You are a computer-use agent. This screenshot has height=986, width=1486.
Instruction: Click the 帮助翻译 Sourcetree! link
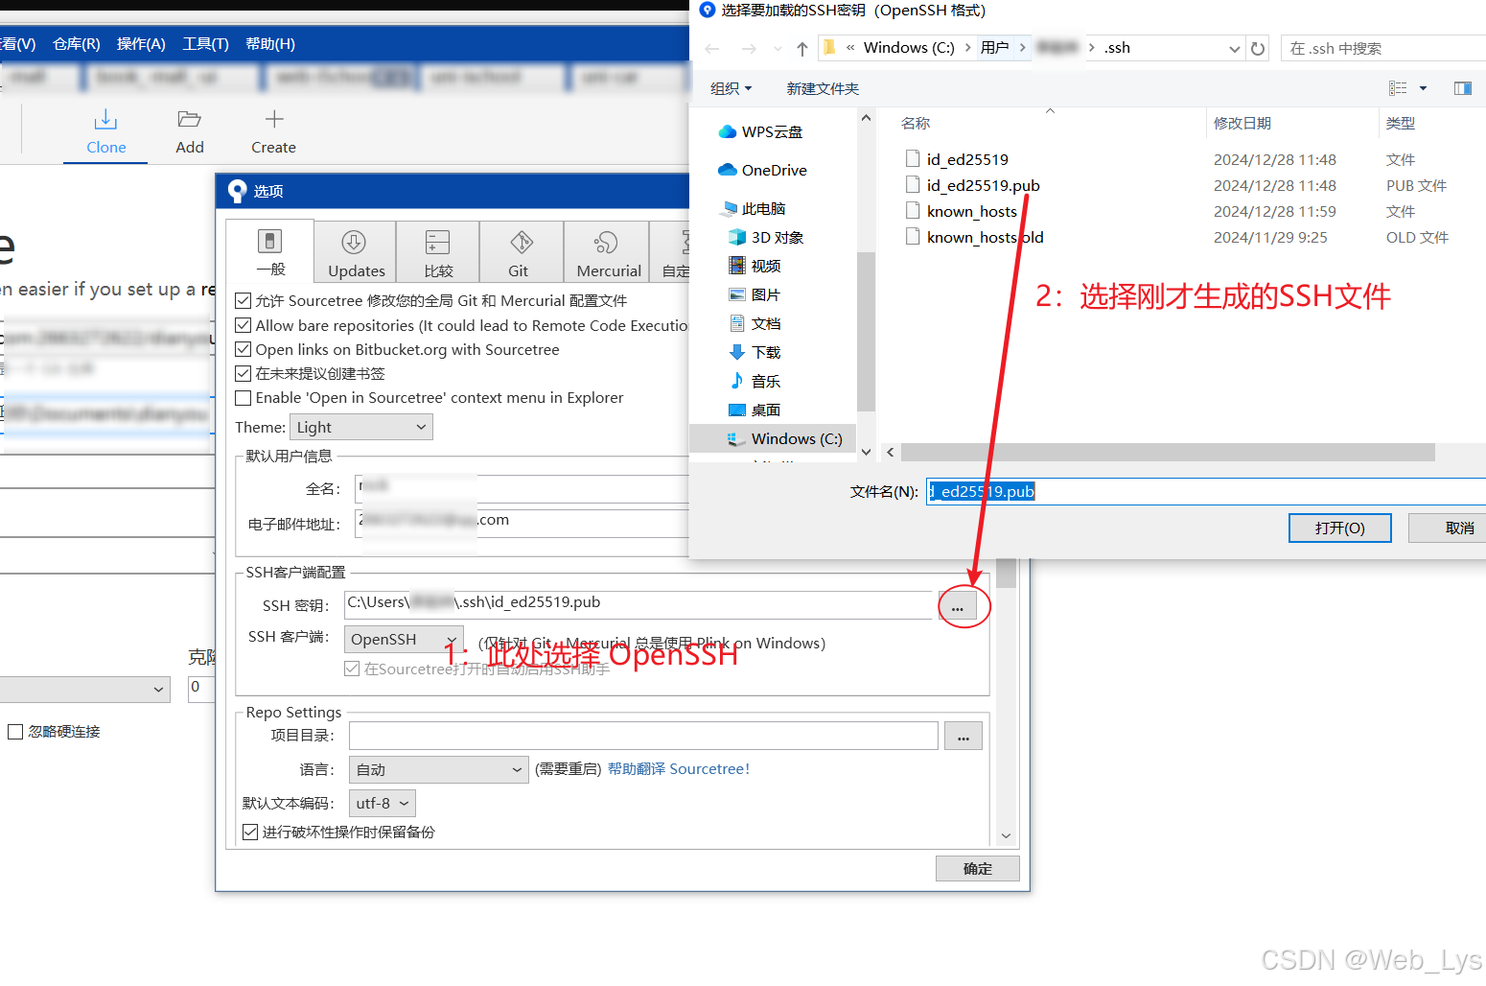click(x=679, y=769)
